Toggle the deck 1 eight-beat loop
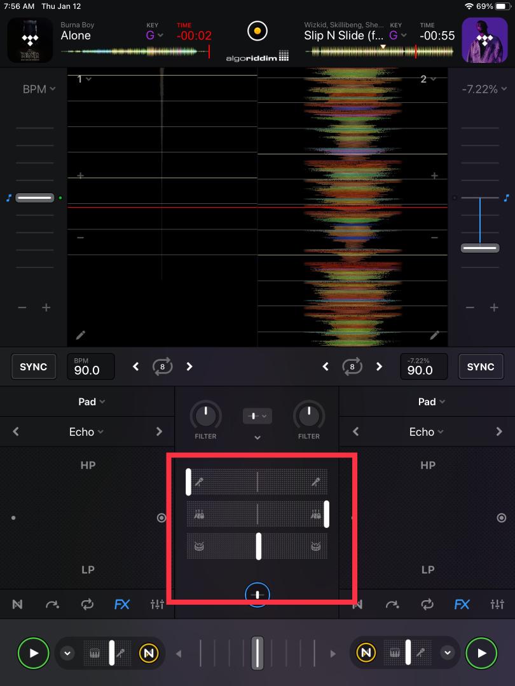Screen dimensions: 515x686 click(x=163, y=367)
